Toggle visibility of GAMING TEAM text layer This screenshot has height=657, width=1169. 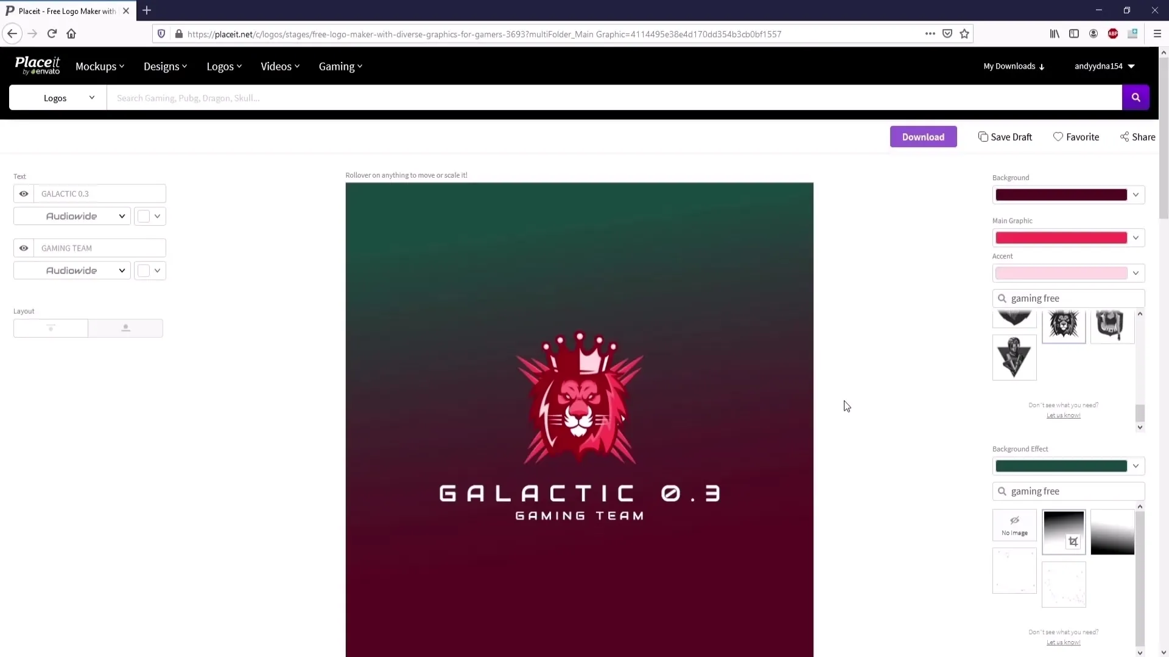(x=23, y=248)
